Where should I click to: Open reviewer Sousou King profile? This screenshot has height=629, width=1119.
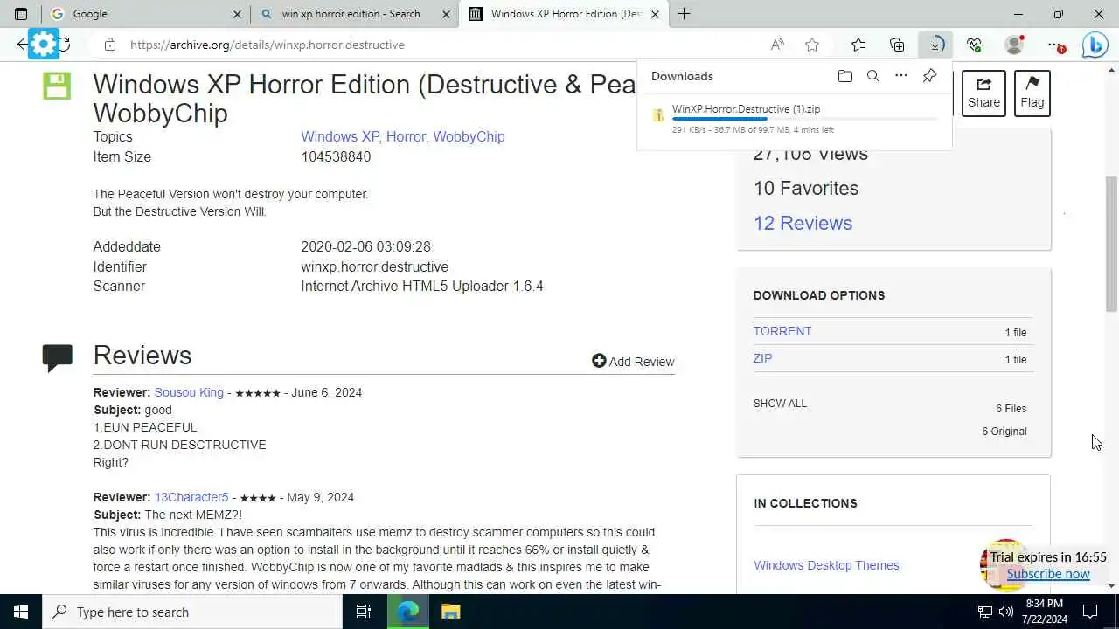pyautogui.click(x=189, y=392)
